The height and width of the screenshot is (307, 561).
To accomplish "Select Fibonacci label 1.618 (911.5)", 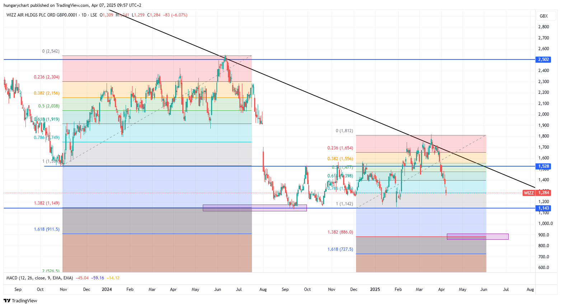I will (47, 229).
